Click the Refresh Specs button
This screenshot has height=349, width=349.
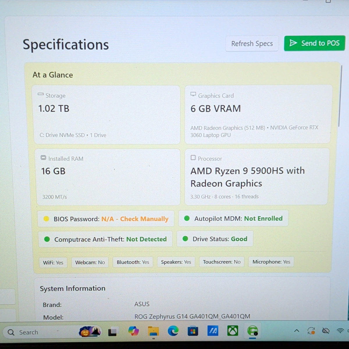pyautogui.click(x=252, y=44)
